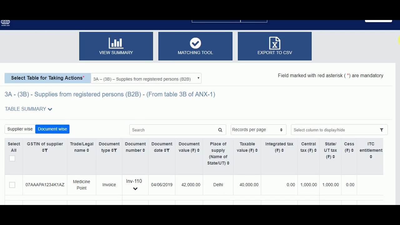Image resolution: width=400 pixels, height=225 pixels.
Task: Sort by State/UT tax column
Action: (x=334, y=157)
